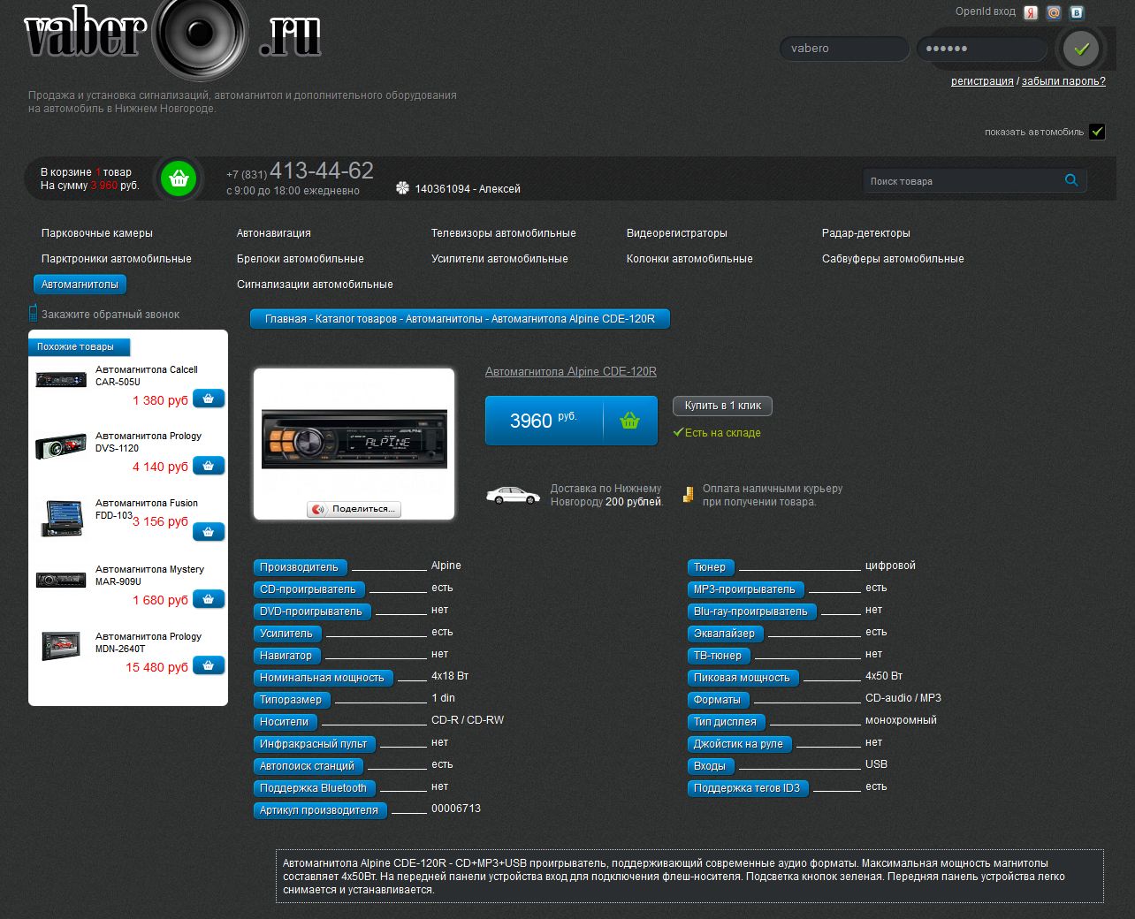Focus the password field

(982, 49)
